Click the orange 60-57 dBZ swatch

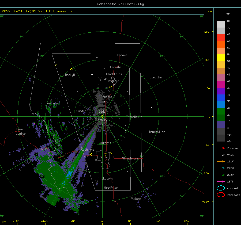(221, 44)
